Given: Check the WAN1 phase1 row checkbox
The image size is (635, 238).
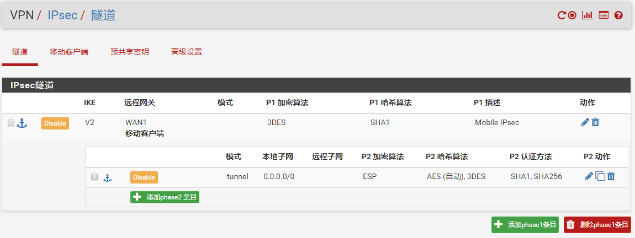Looking at the screenshot, I should [11, 123].
